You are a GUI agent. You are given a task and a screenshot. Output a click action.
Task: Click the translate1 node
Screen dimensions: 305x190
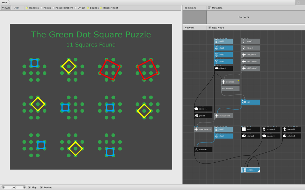click(x=203, y=150)
